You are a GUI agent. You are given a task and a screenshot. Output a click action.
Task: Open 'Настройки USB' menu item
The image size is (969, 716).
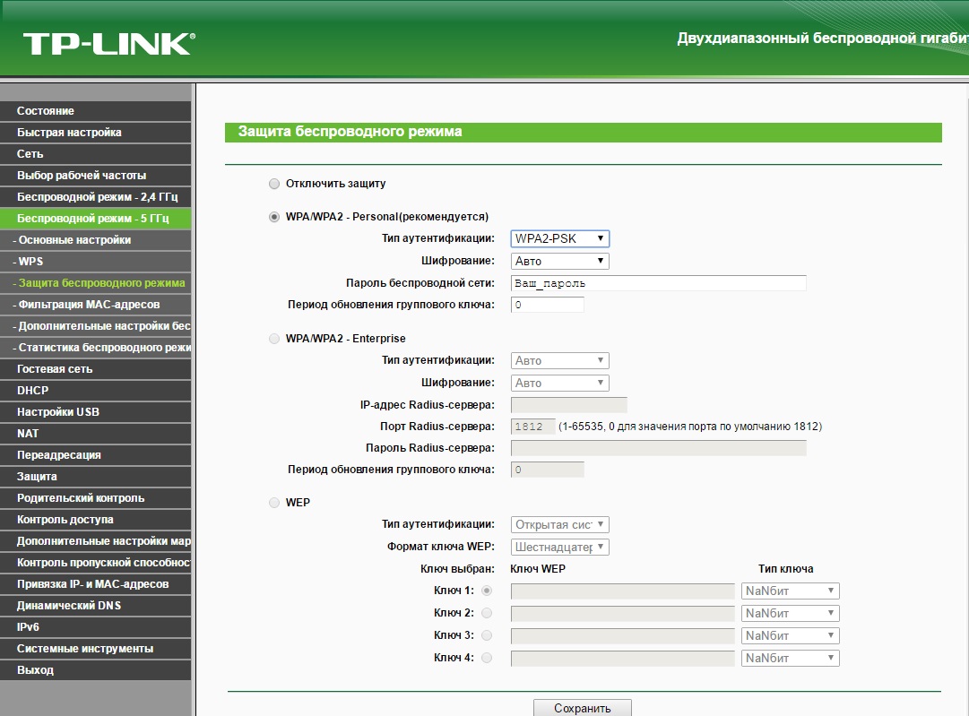point(58,412)
